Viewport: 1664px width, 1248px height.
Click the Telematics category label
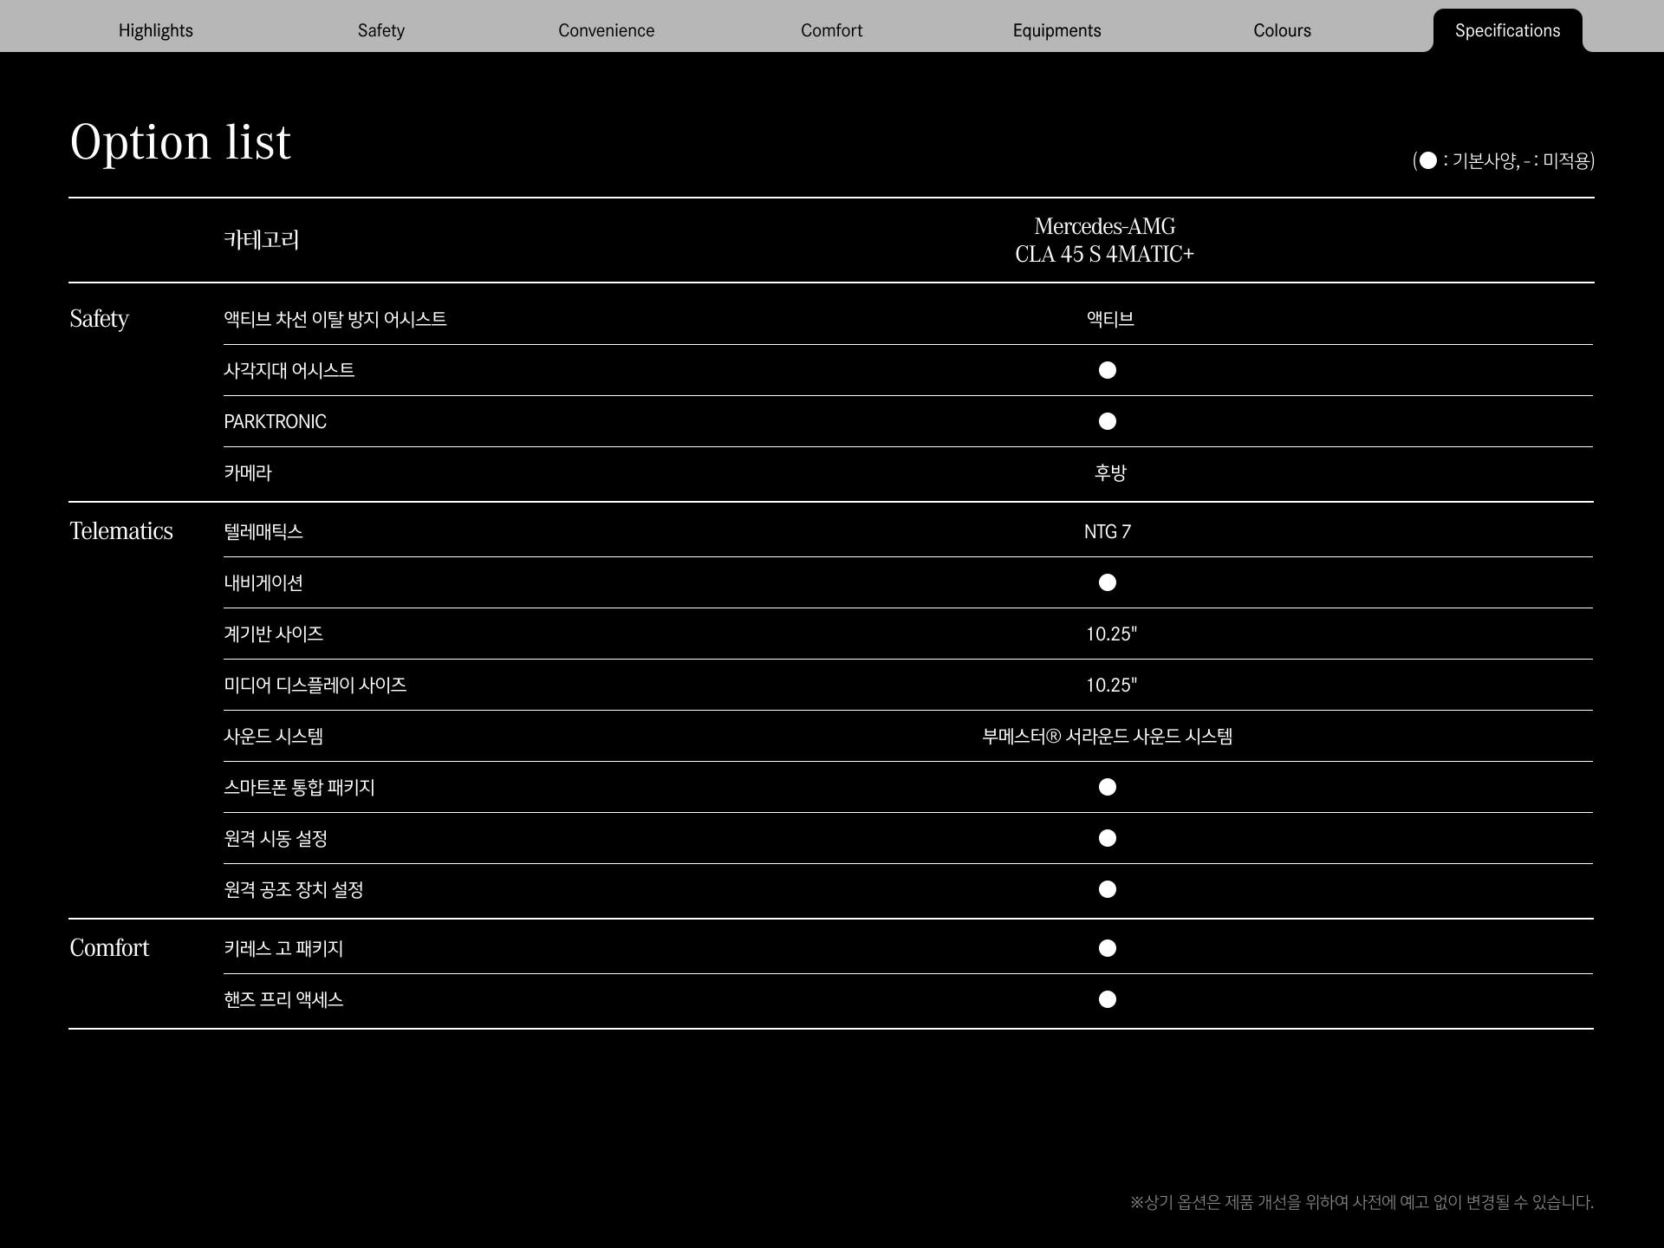(x=121, y=531)
